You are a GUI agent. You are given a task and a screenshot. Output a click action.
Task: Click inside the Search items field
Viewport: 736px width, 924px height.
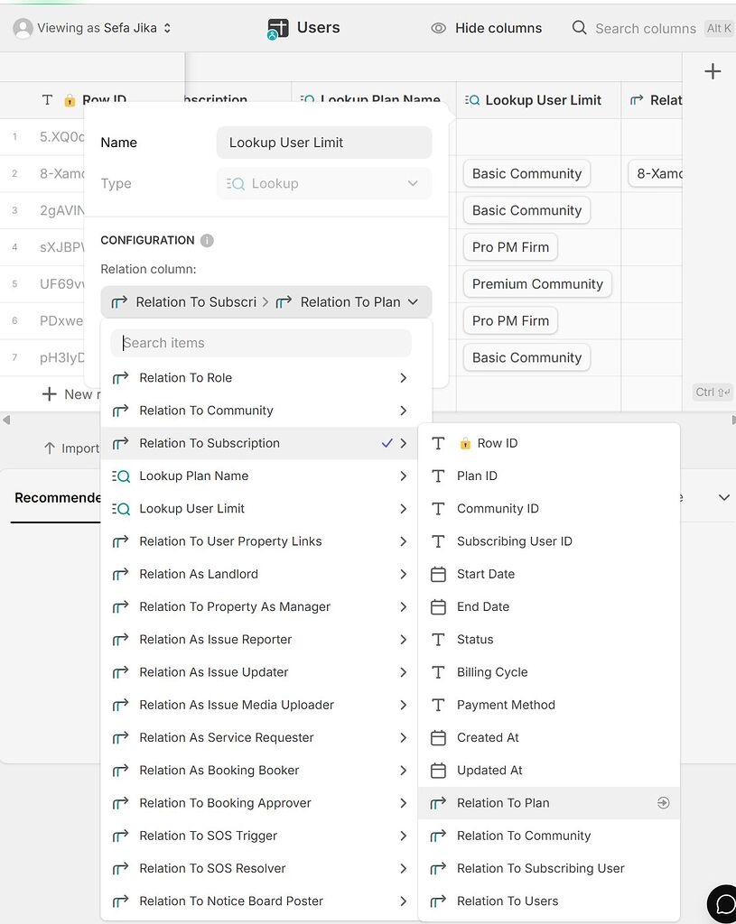[260, 343]
